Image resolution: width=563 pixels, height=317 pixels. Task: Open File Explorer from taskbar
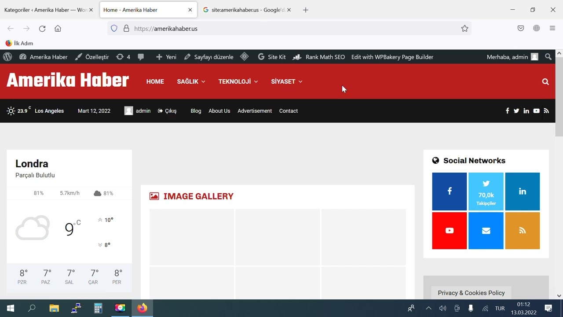click(x=54, y=308)
